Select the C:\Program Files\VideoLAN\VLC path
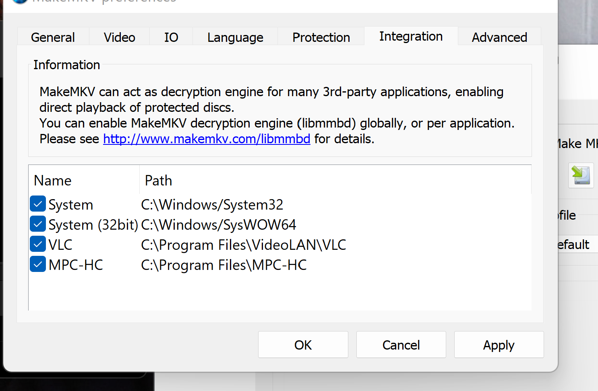 pos(244,245)
